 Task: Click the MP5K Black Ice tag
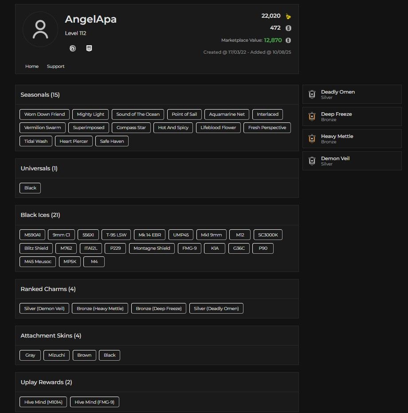[70, 262]
